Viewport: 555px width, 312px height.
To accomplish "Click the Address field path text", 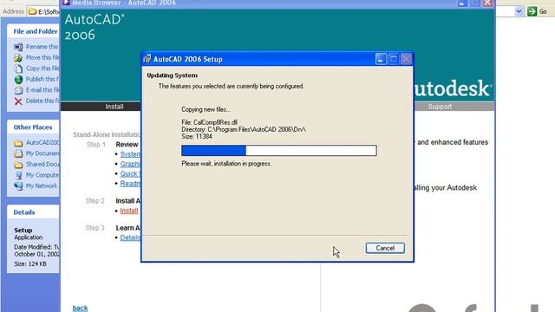I will (49, 11).
